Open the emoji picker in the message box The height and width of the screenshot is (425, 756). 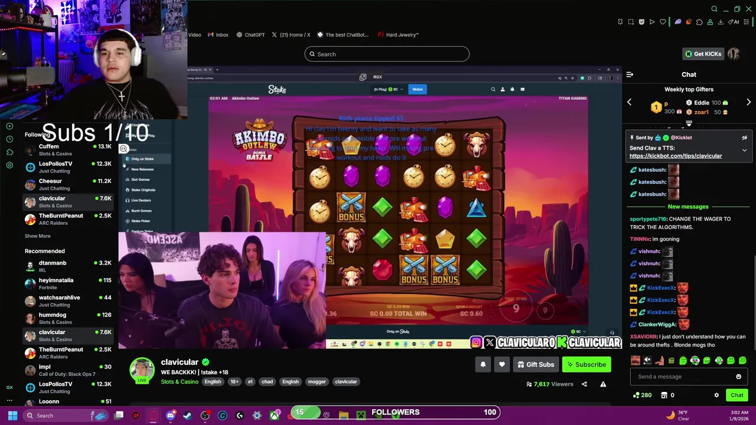[738, 377]
